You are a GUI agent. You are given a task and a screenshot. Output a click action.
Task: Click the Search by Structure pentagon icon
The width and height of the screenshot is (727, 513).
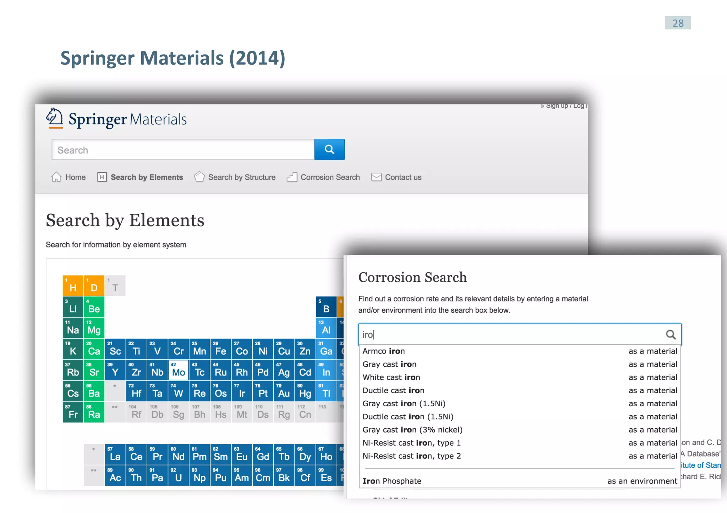coord(199,177)
